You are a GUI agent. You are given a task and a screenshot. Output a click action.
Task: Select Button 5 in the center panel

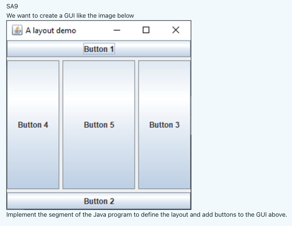tap(99, 125)
